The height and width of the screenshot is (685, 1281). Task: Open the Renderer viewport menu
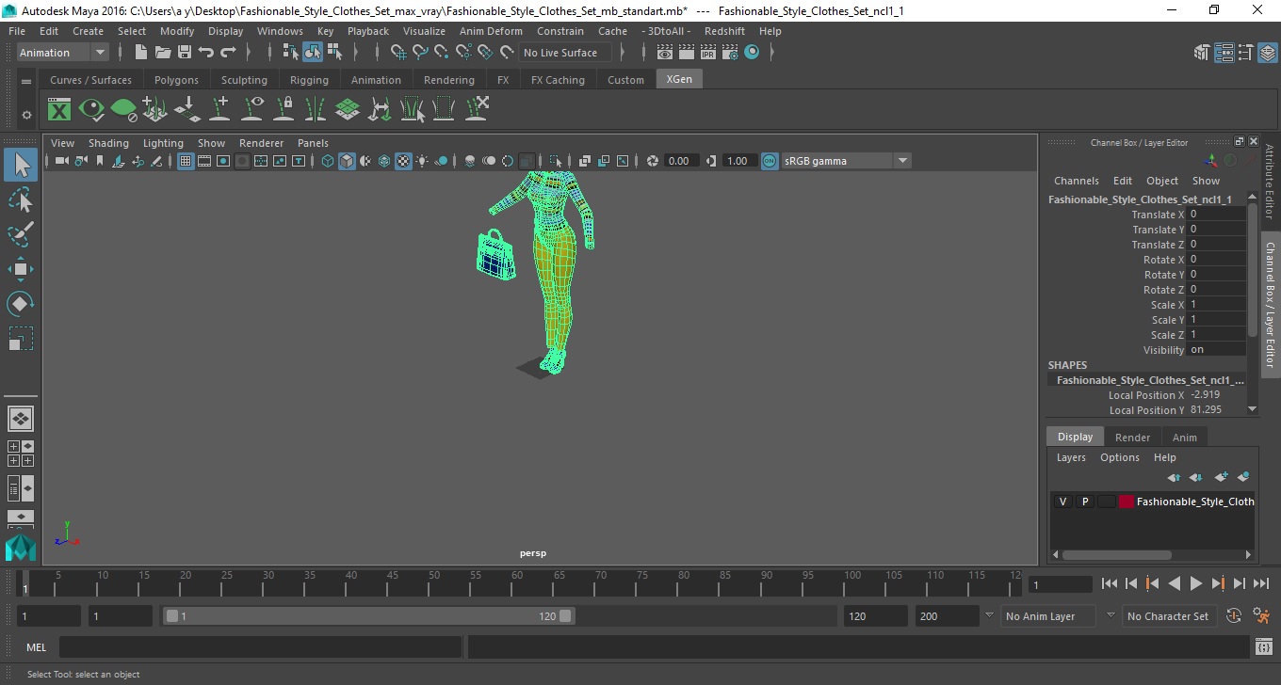tap(261, 143)
